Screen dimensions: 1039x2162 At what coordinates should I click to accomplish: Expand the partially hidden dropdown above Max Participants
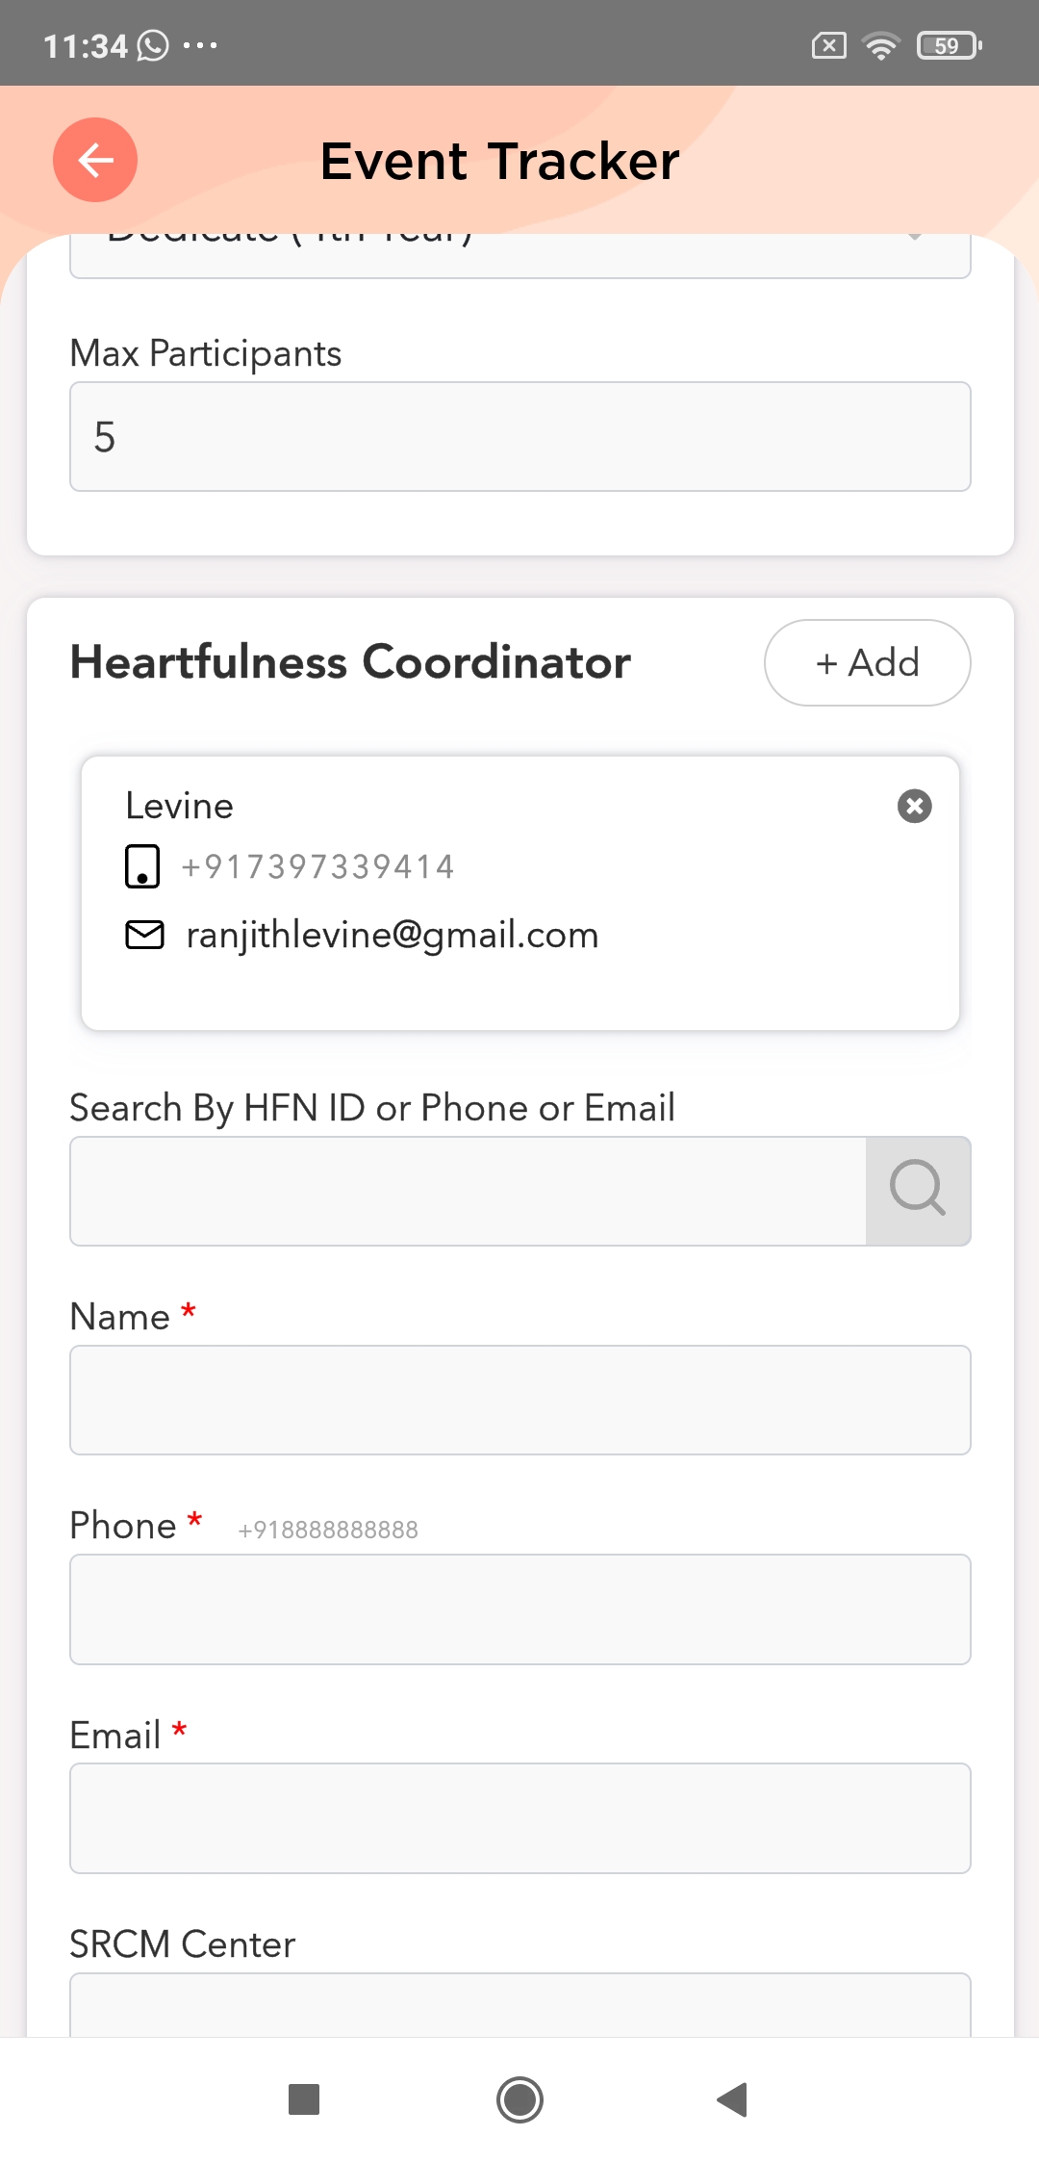(519, 254)
